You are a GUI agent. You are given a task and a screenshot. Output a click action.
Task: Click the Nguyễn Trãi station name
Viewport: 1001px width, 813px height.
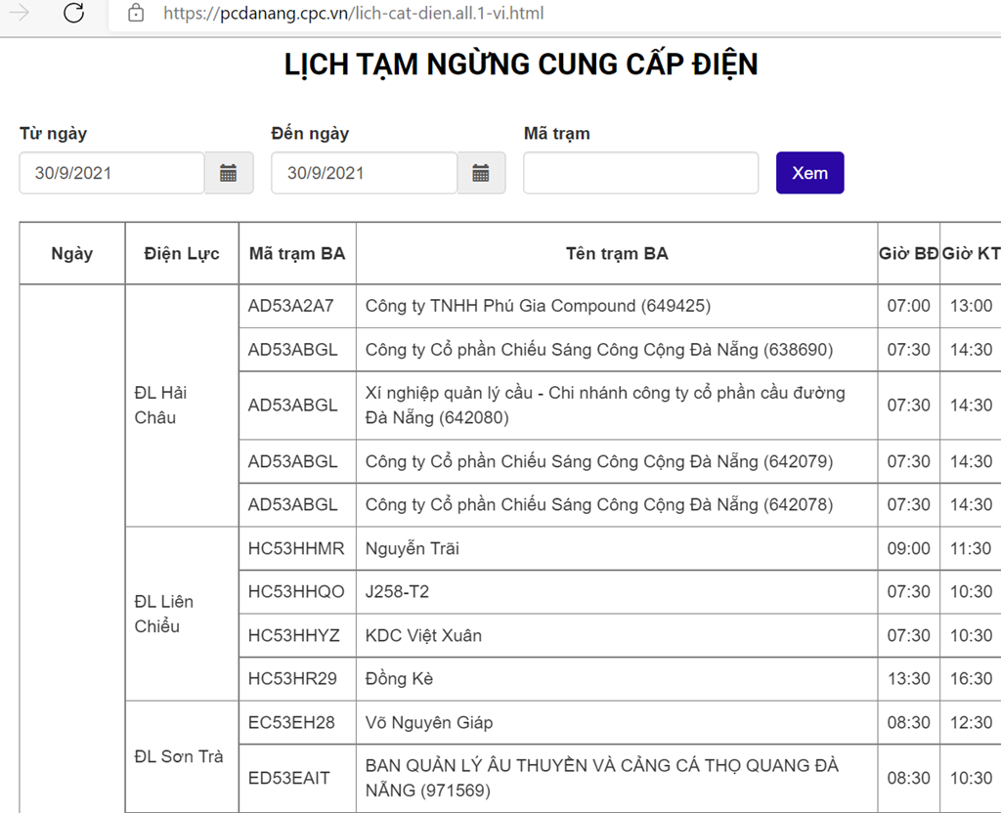(x=413, y=548)
